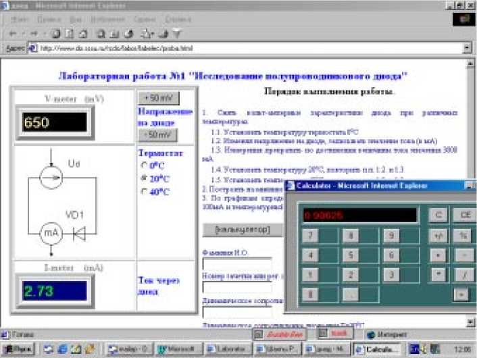Go to home page via Home icon
Image resolution: width=477 pixels, height=358 pixels.
(x=83, y=34)
